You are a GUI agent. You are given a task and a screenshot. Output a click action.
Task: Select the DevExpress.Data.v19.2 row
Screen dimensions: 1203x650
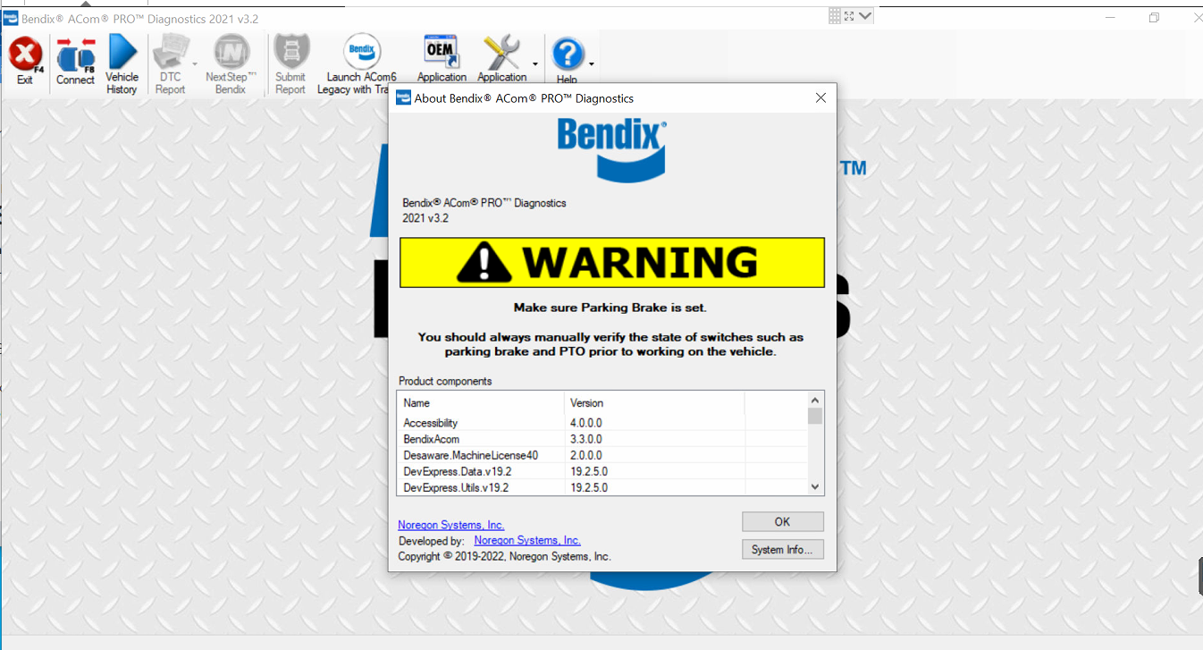(602, 471)
